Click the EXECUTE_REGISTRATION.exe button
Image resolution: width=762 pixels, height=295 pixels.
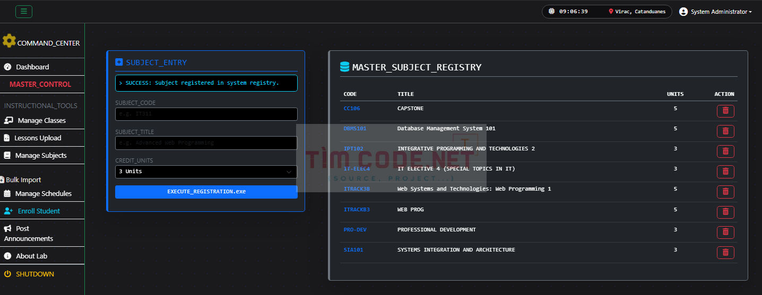click(206, 192)
